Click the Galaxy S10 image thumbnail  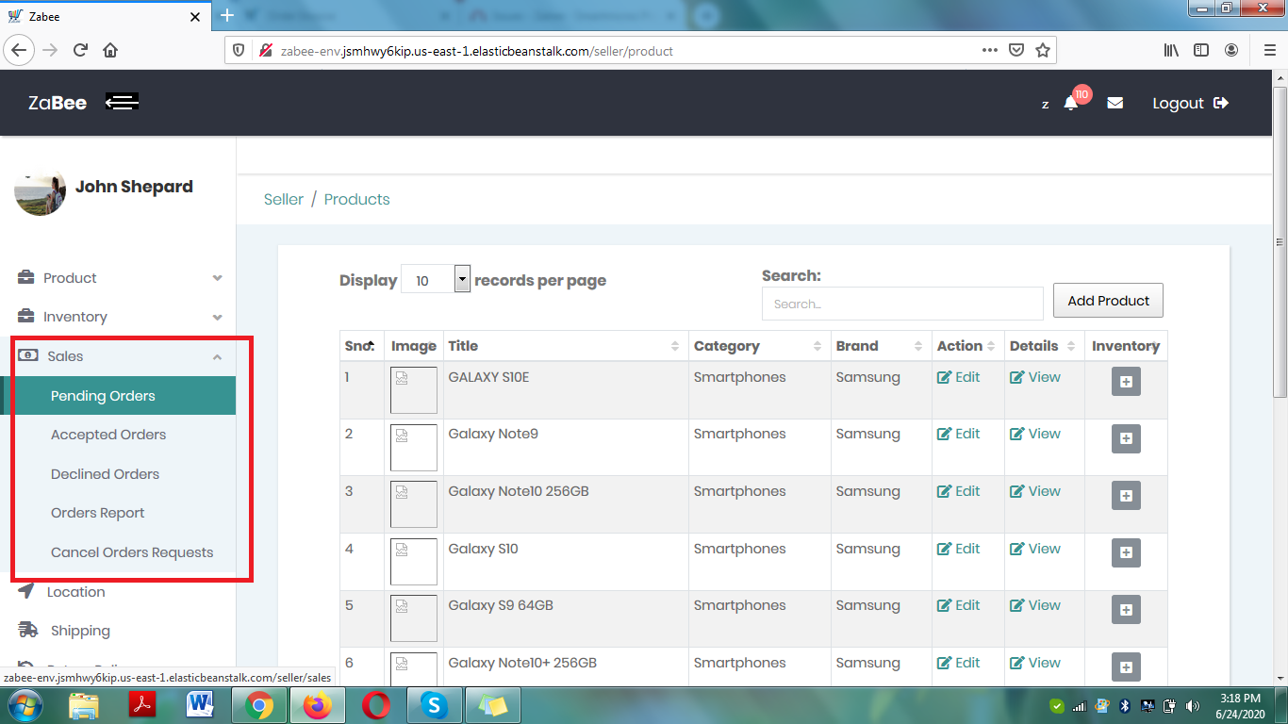click(x=414, y=562)
